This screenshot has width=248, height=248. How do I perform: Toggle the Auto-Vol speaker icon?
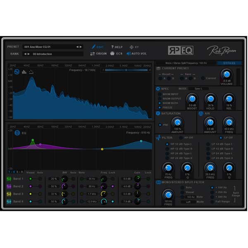[128, 54]
